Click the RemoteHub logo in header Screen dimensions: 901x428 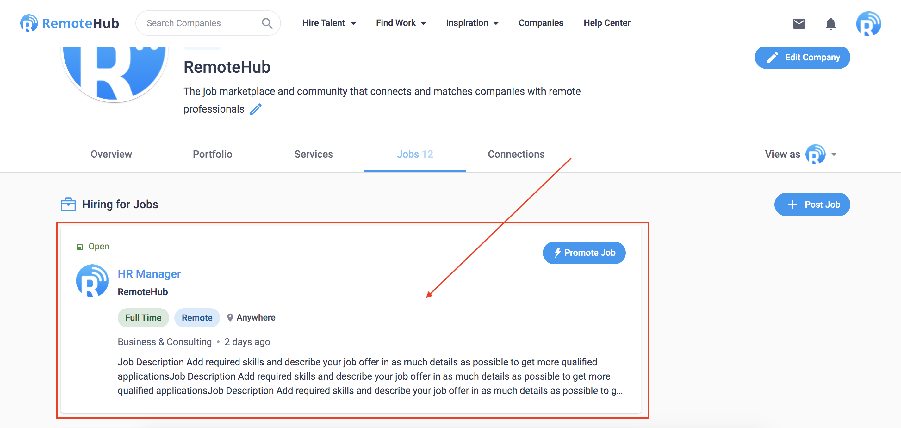pyautogui.click(x=70, y=23)
